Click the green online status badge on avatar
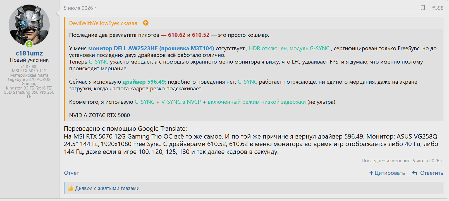 [x=29, y=44]
